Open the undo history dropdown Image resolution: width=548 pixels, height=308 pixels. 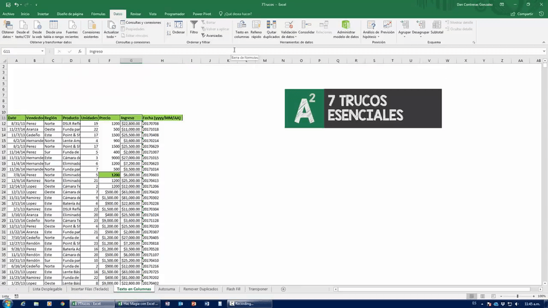(x=21, y=5)
